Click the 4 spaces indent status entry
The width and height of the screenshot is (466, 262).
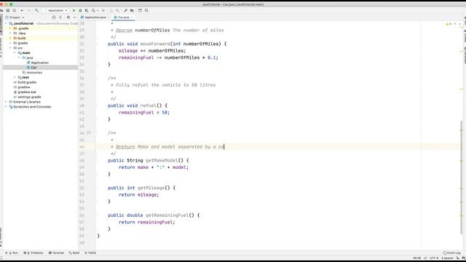point(447,258)
